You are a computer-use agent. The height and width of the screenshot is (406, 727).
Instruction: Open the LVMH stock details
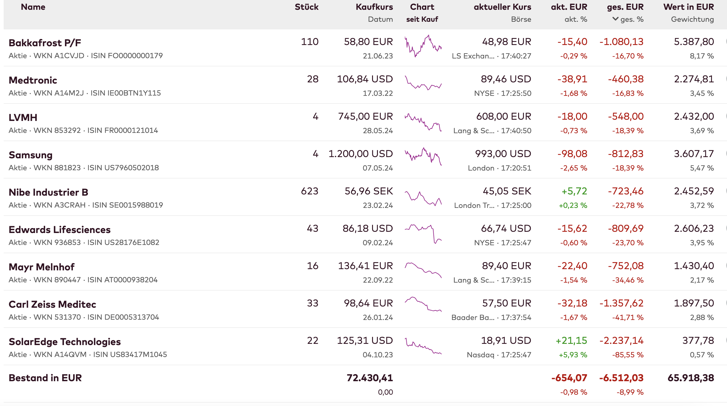(x=23, y=118)
